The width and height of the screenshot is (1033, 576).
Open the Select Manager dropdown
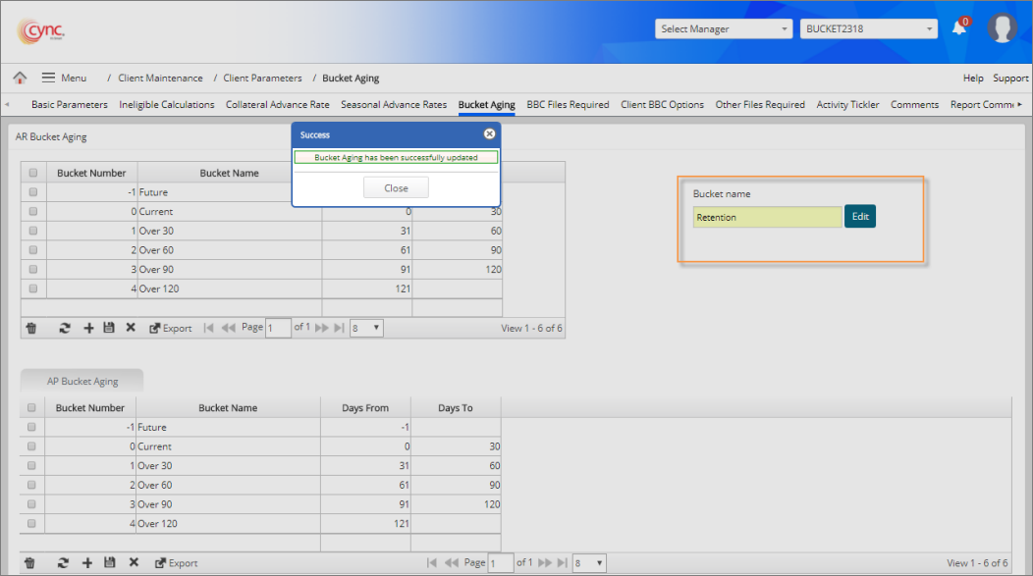point(723,29)
